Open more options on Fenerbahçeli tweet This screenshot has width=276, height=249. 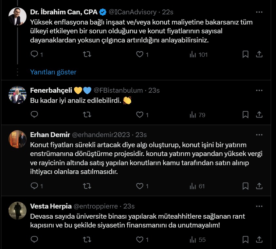pyautogui.click(x=259, y=90)
